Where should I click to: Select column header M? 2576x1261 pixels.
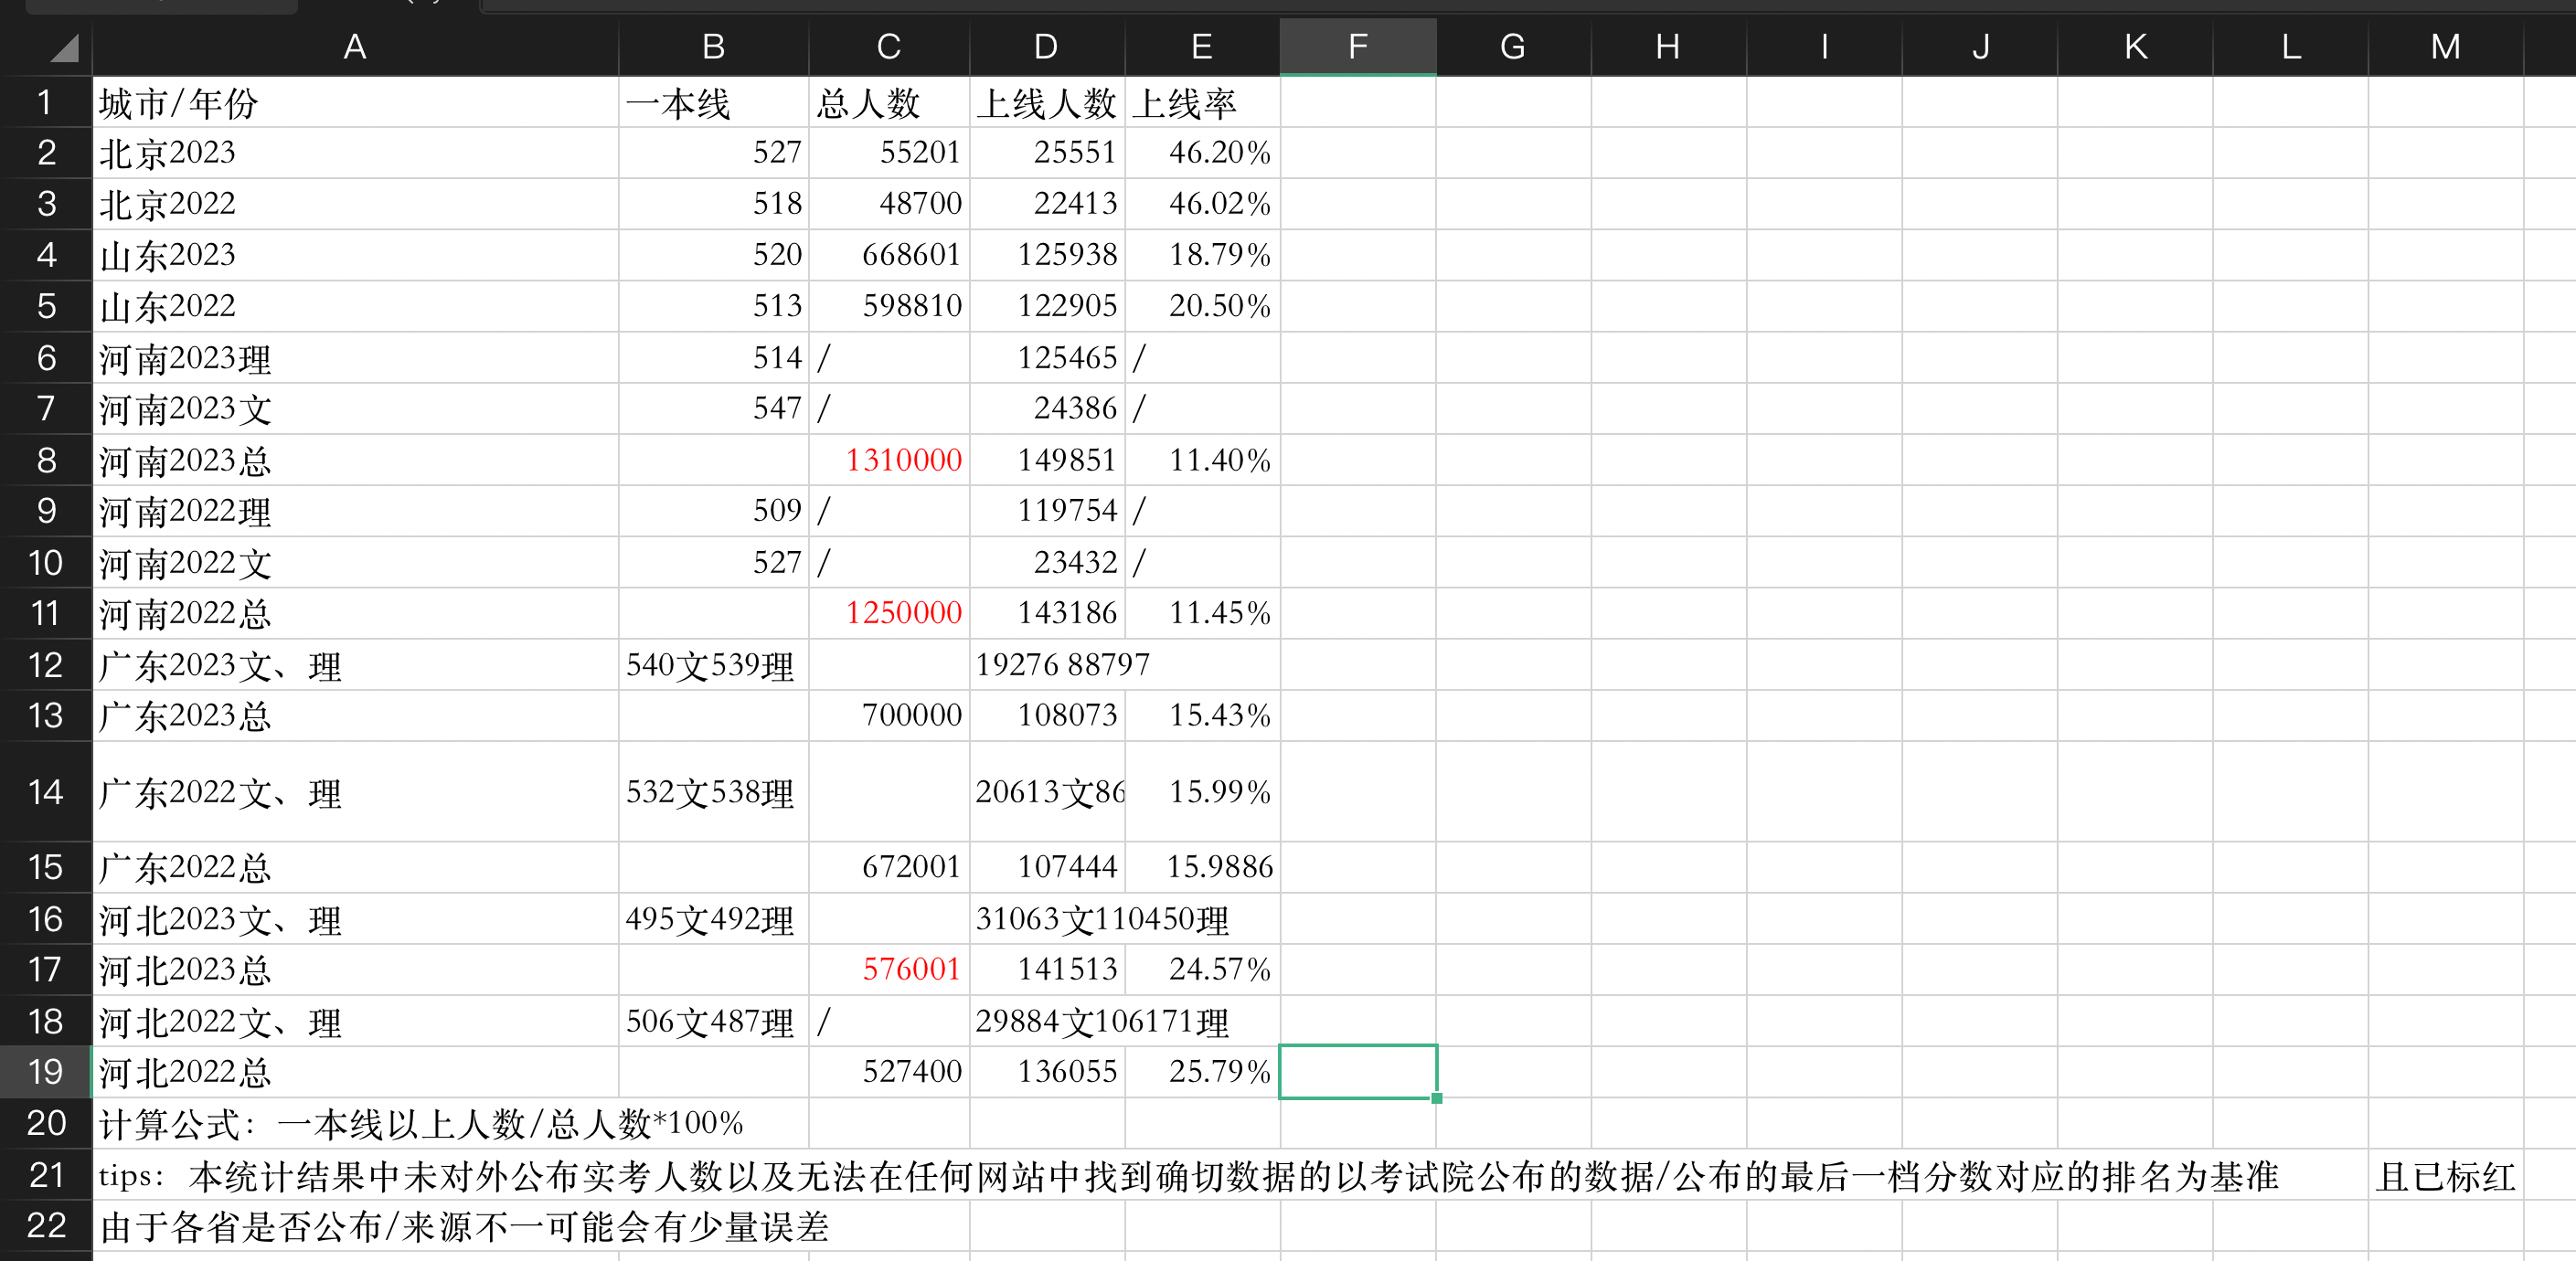pos(2447,46)
